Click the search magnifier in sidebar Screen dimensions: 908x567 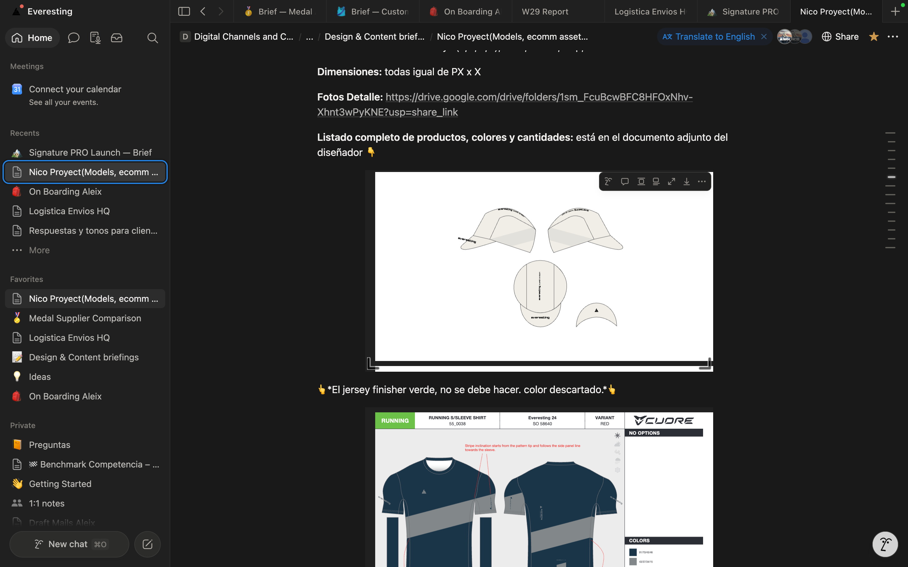point(152,38)
